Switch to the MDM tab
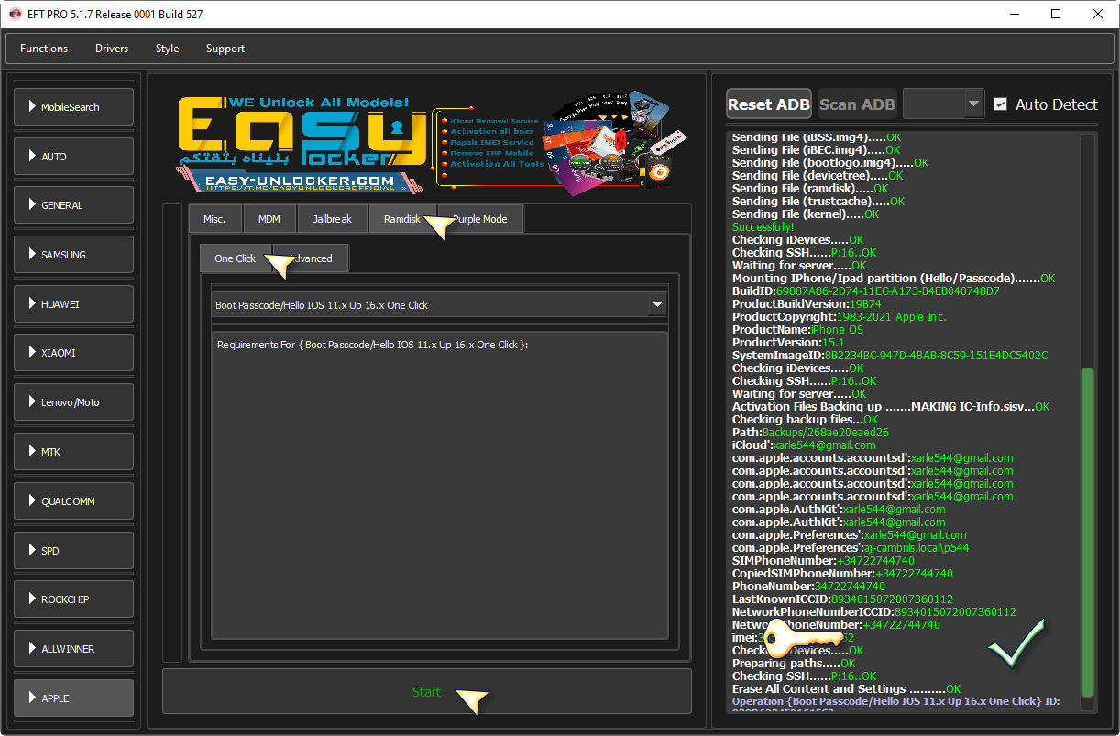Screen dimensions: 1120x736 point(269,219)
